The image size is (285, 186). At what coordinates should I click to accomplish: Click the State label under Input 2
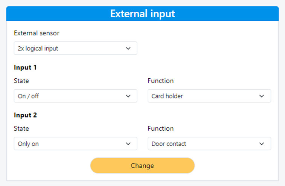tap(21, 128)
